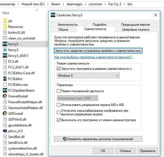Image resolution: width=164 pixels, height=157 pixels.
Task: Confirm the dialog with OK
Action: click(x=103, y=151)
